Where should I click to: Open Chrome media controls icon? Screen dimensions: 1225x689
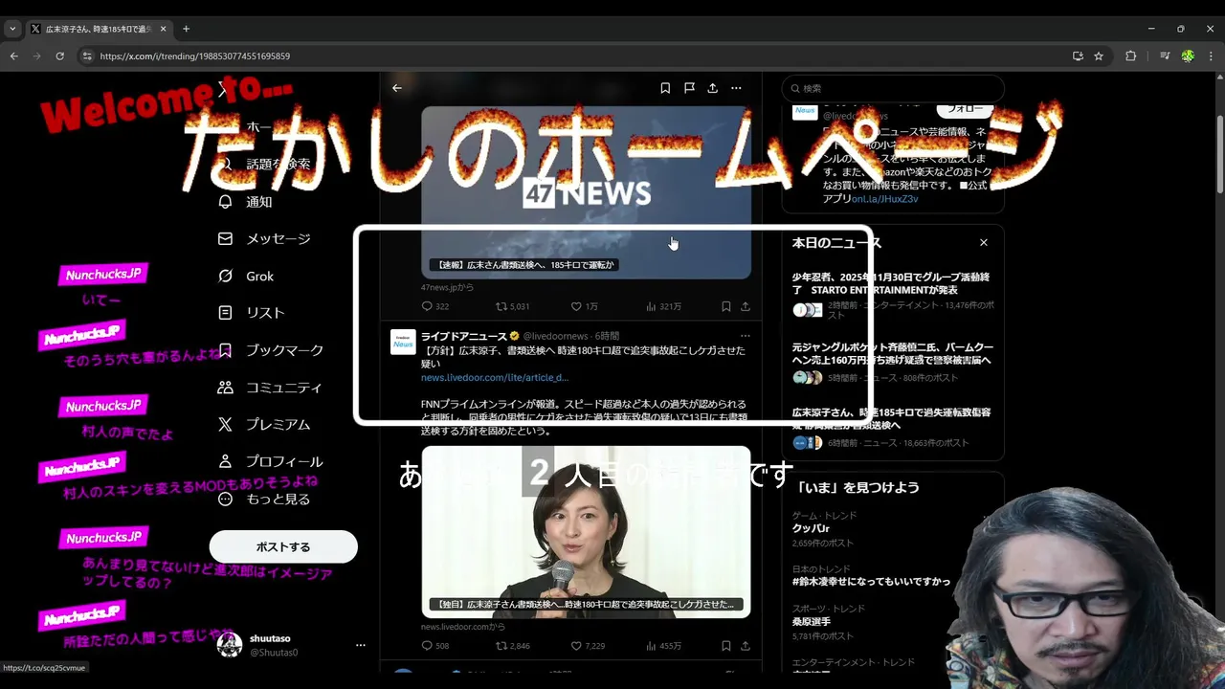(x=1165, y=56)
